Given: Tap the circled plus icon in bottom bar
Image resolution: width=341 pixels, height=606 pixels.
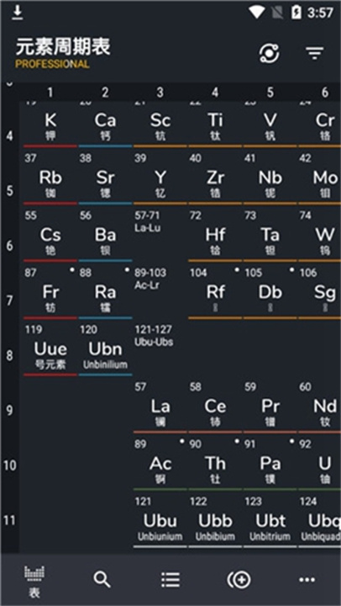Looking at the screenshot, I should click(x=239, y=579).
